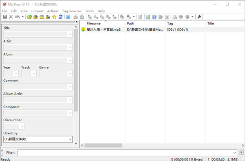Screen dimensions: 245x161
Task: Click the Favorite directory star icon
Action: point(54,17)
